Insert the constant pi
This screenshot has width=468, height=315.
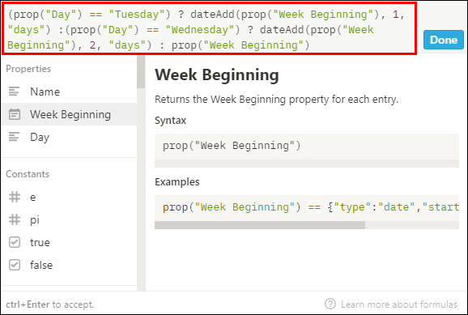point(70,219)
